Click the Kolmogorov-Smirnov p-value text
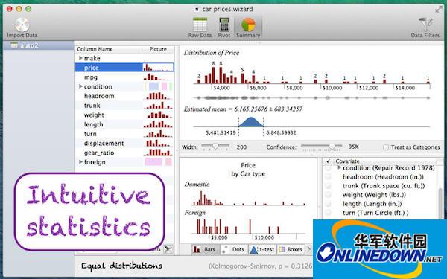The height and width of the screenshot is (279, 447). 260,266
